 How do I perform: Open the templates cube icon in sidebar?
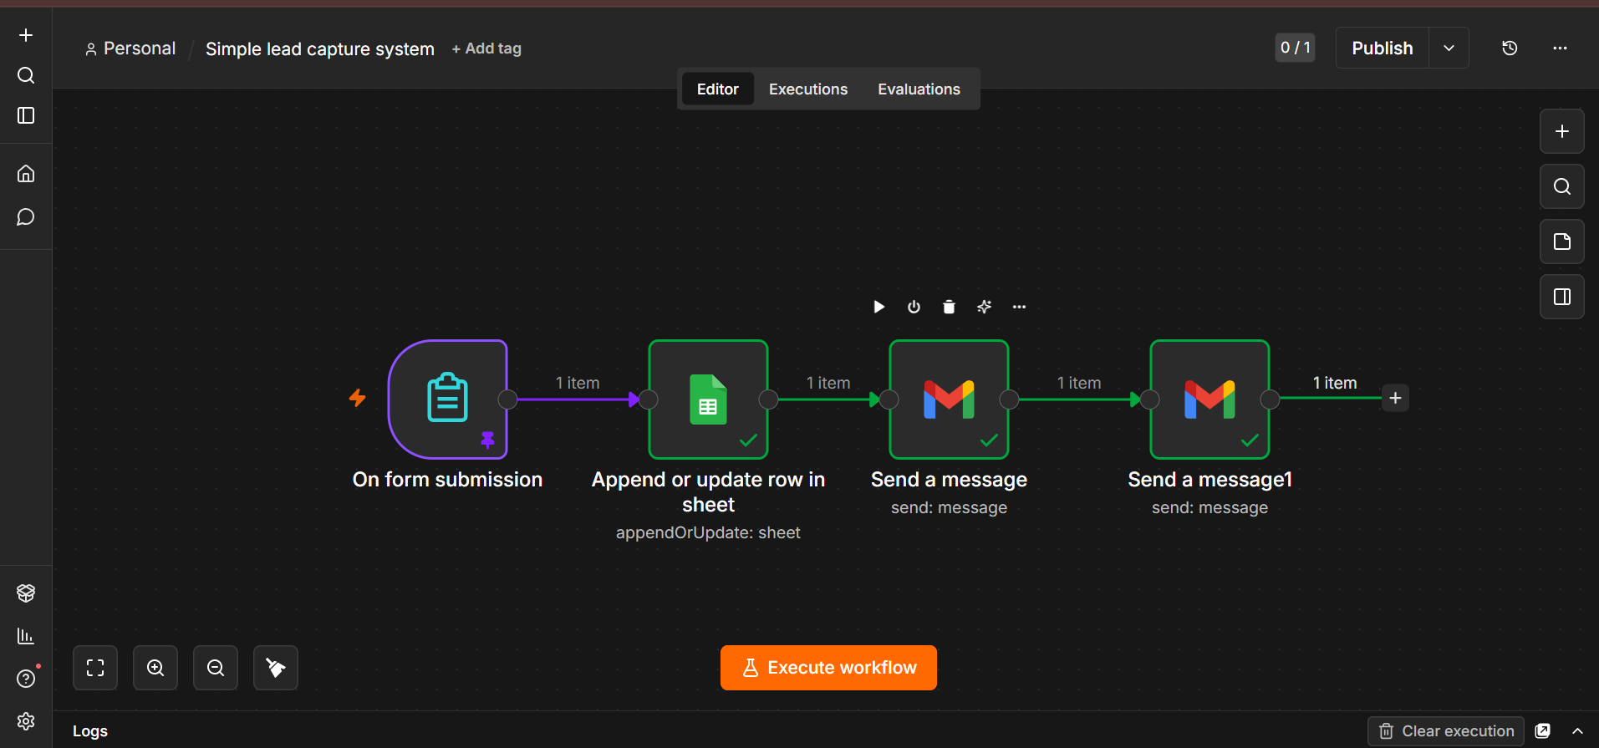coord(26,593)
